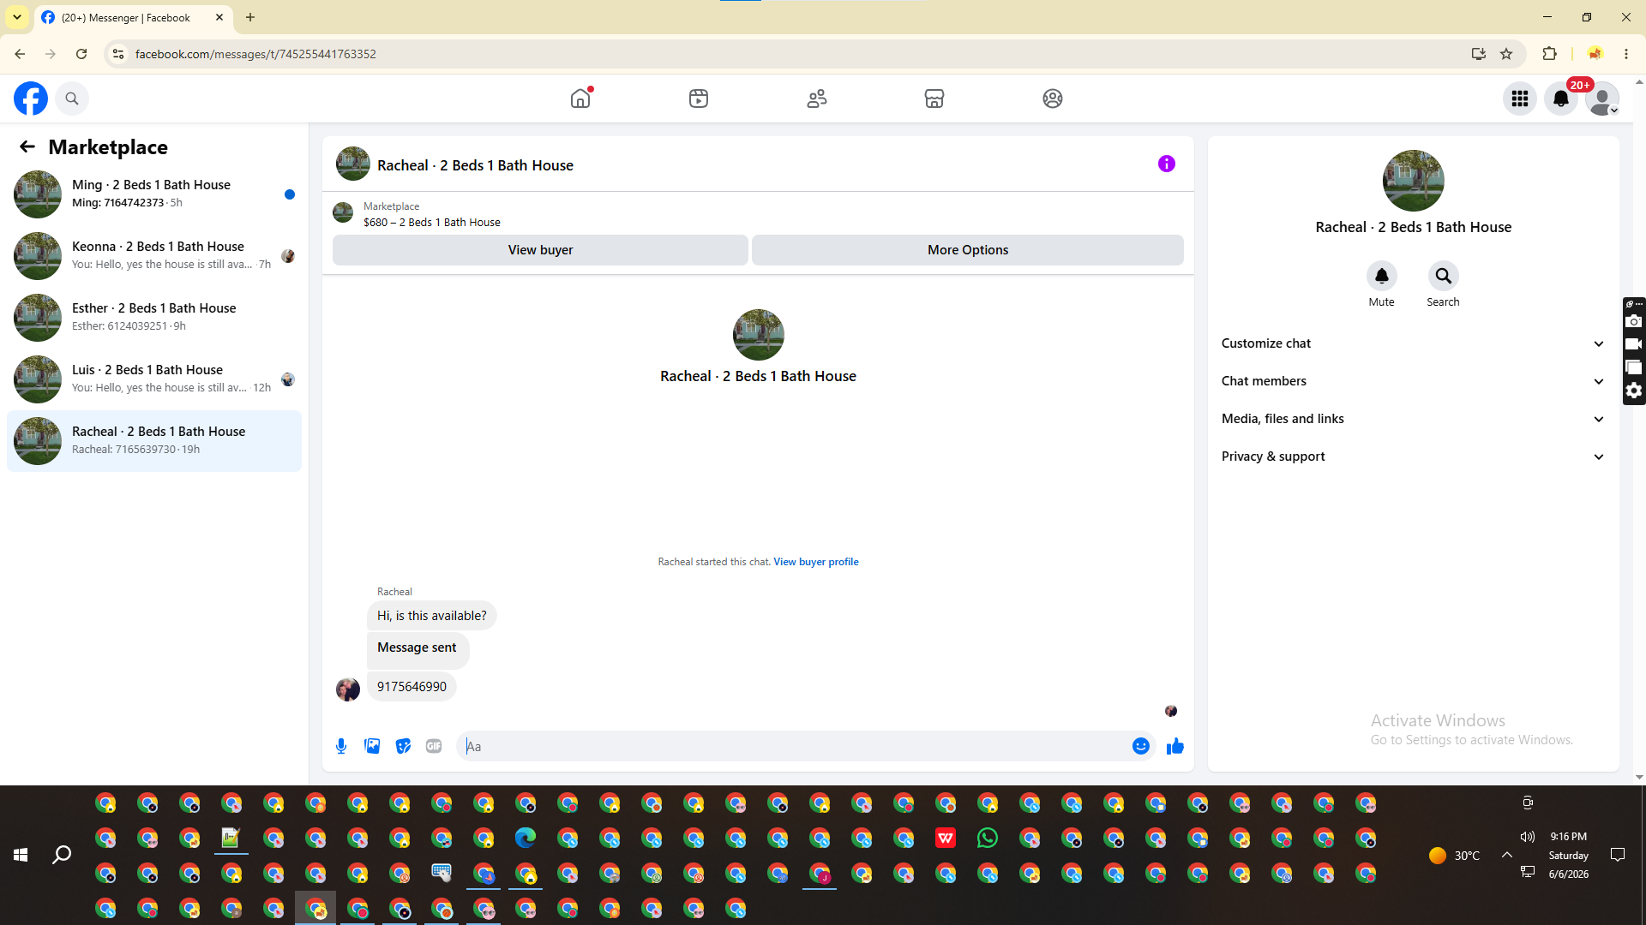Click the View buyer button
Image resolution: width=1646 pixels, height=925 pixels.
pyautogui.click(x=540, y=250)
